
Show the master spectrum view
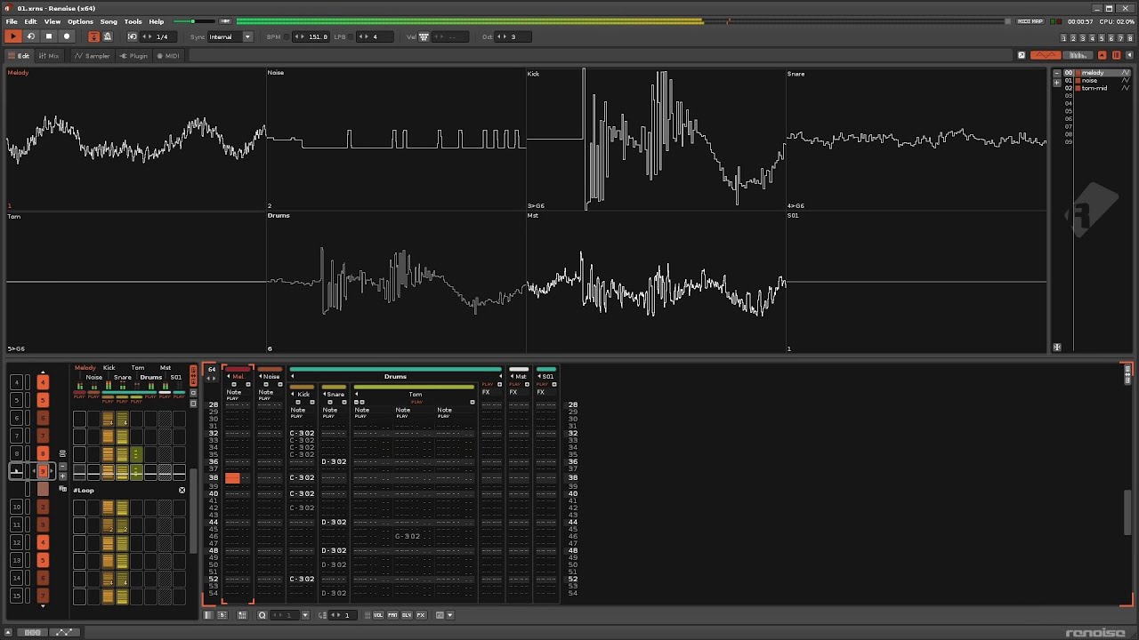pos(1078,55)
